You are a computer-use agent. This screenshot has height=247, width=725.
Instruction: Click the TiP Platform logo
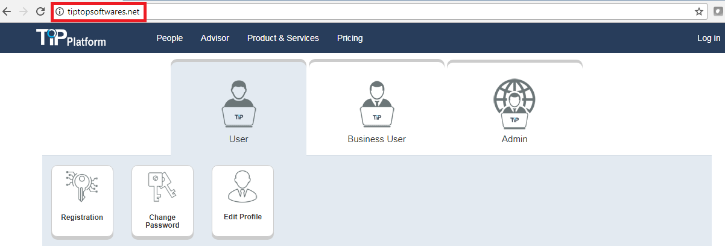[x=71, y=38]
